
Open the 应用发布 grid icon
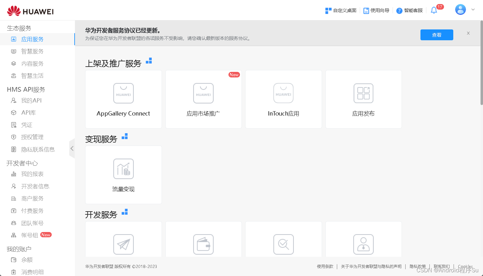click(x=363, y=93)
